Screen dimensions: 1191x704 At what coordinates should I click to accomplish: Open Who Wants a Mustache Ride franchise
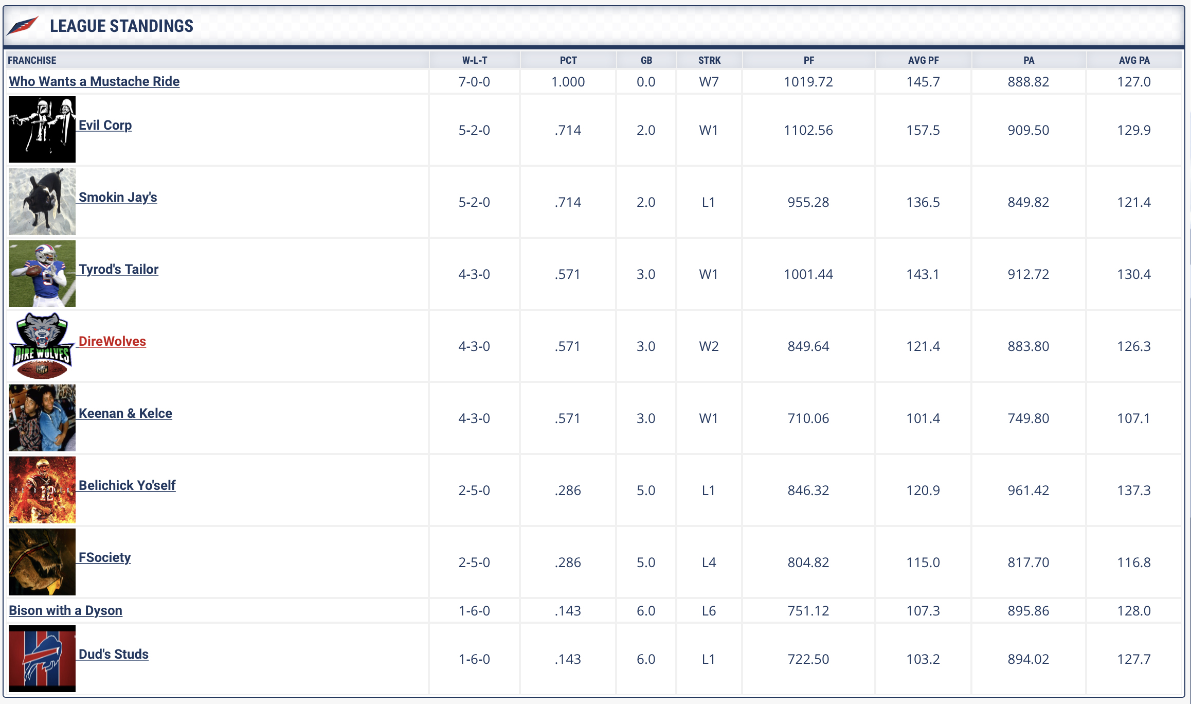[x=94, y=81]
